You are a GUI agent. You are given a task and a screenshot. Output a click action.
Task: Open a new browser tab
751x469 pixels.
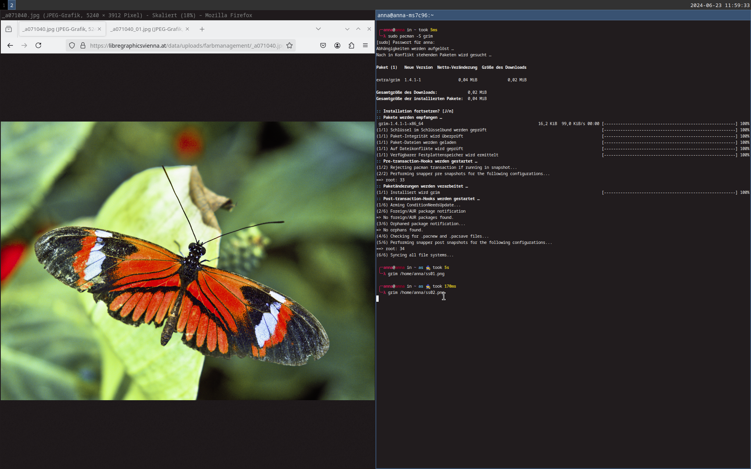tap(202, 29)
